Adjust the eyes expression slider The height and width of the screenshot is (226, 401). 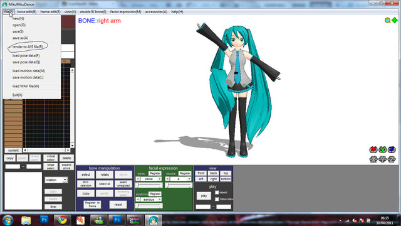[149, 185]
